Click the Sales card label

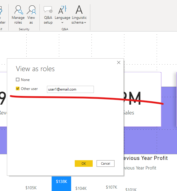coord(129,113)
